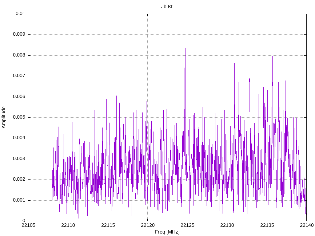The height and width of the screenshot is (236, 315).
Task: Click the x-axis tick label 22110
Action: click(x=68, y=225)
